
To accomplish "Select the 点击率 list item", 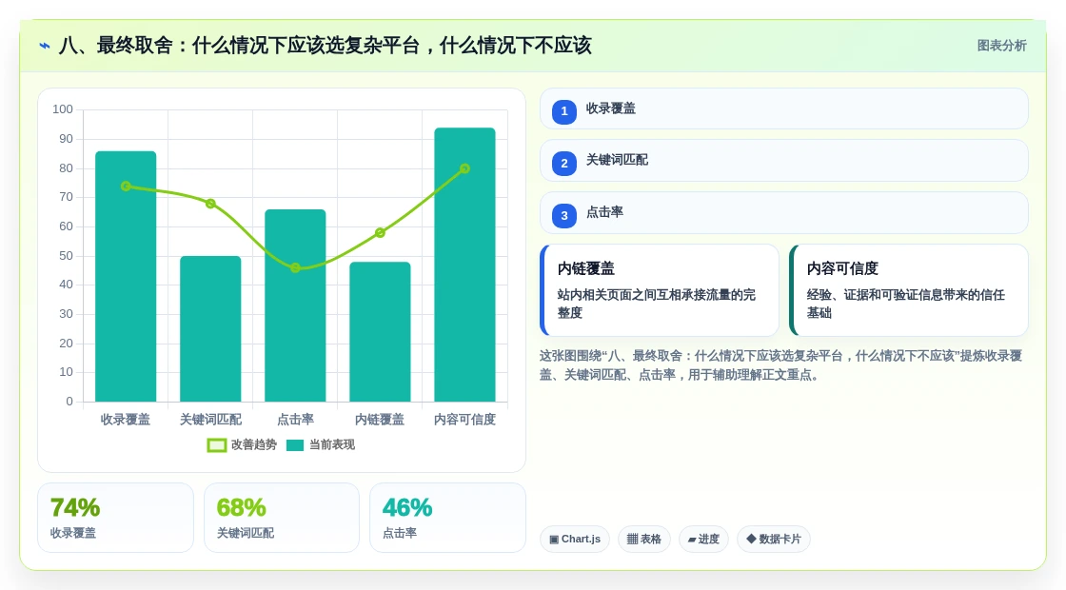I will pyautogui.click(x=784, y=213).
